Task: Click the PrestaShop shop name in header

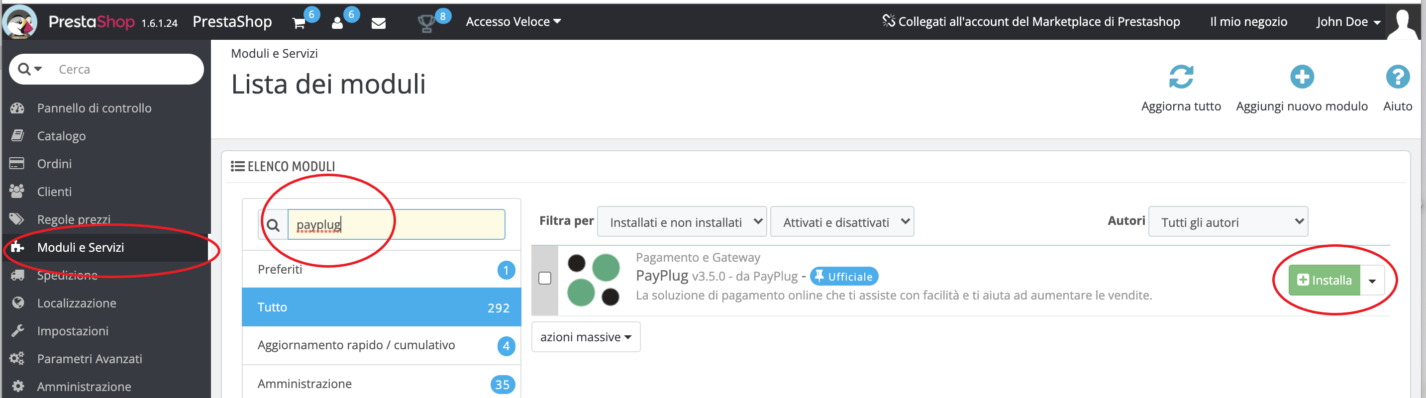Action: click(x=232, y=21)
